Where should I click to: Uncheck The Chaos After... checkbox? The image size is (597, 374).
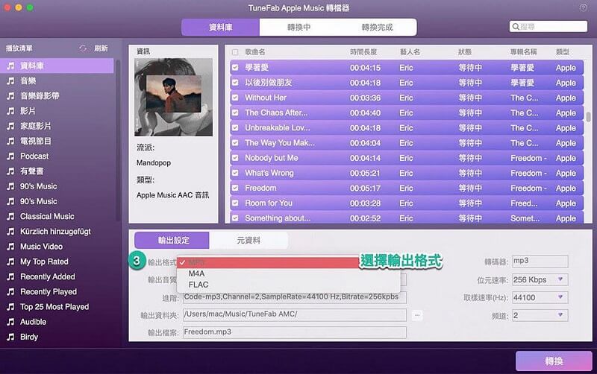pyautogui.click(x=235, y=113)
